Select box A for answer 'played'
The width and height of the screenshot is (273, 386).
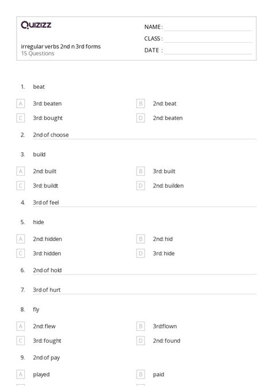click(x=21, y=374)
